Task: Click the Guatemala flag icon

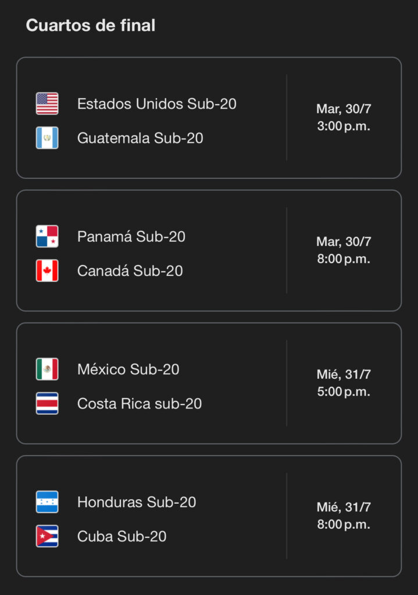Action: [47, 138]
